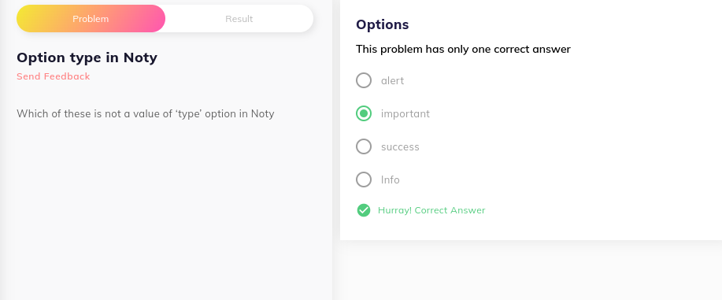Click empty space below the question text
This screenshot has height=300, width=722.
click(x=166, y=207)
